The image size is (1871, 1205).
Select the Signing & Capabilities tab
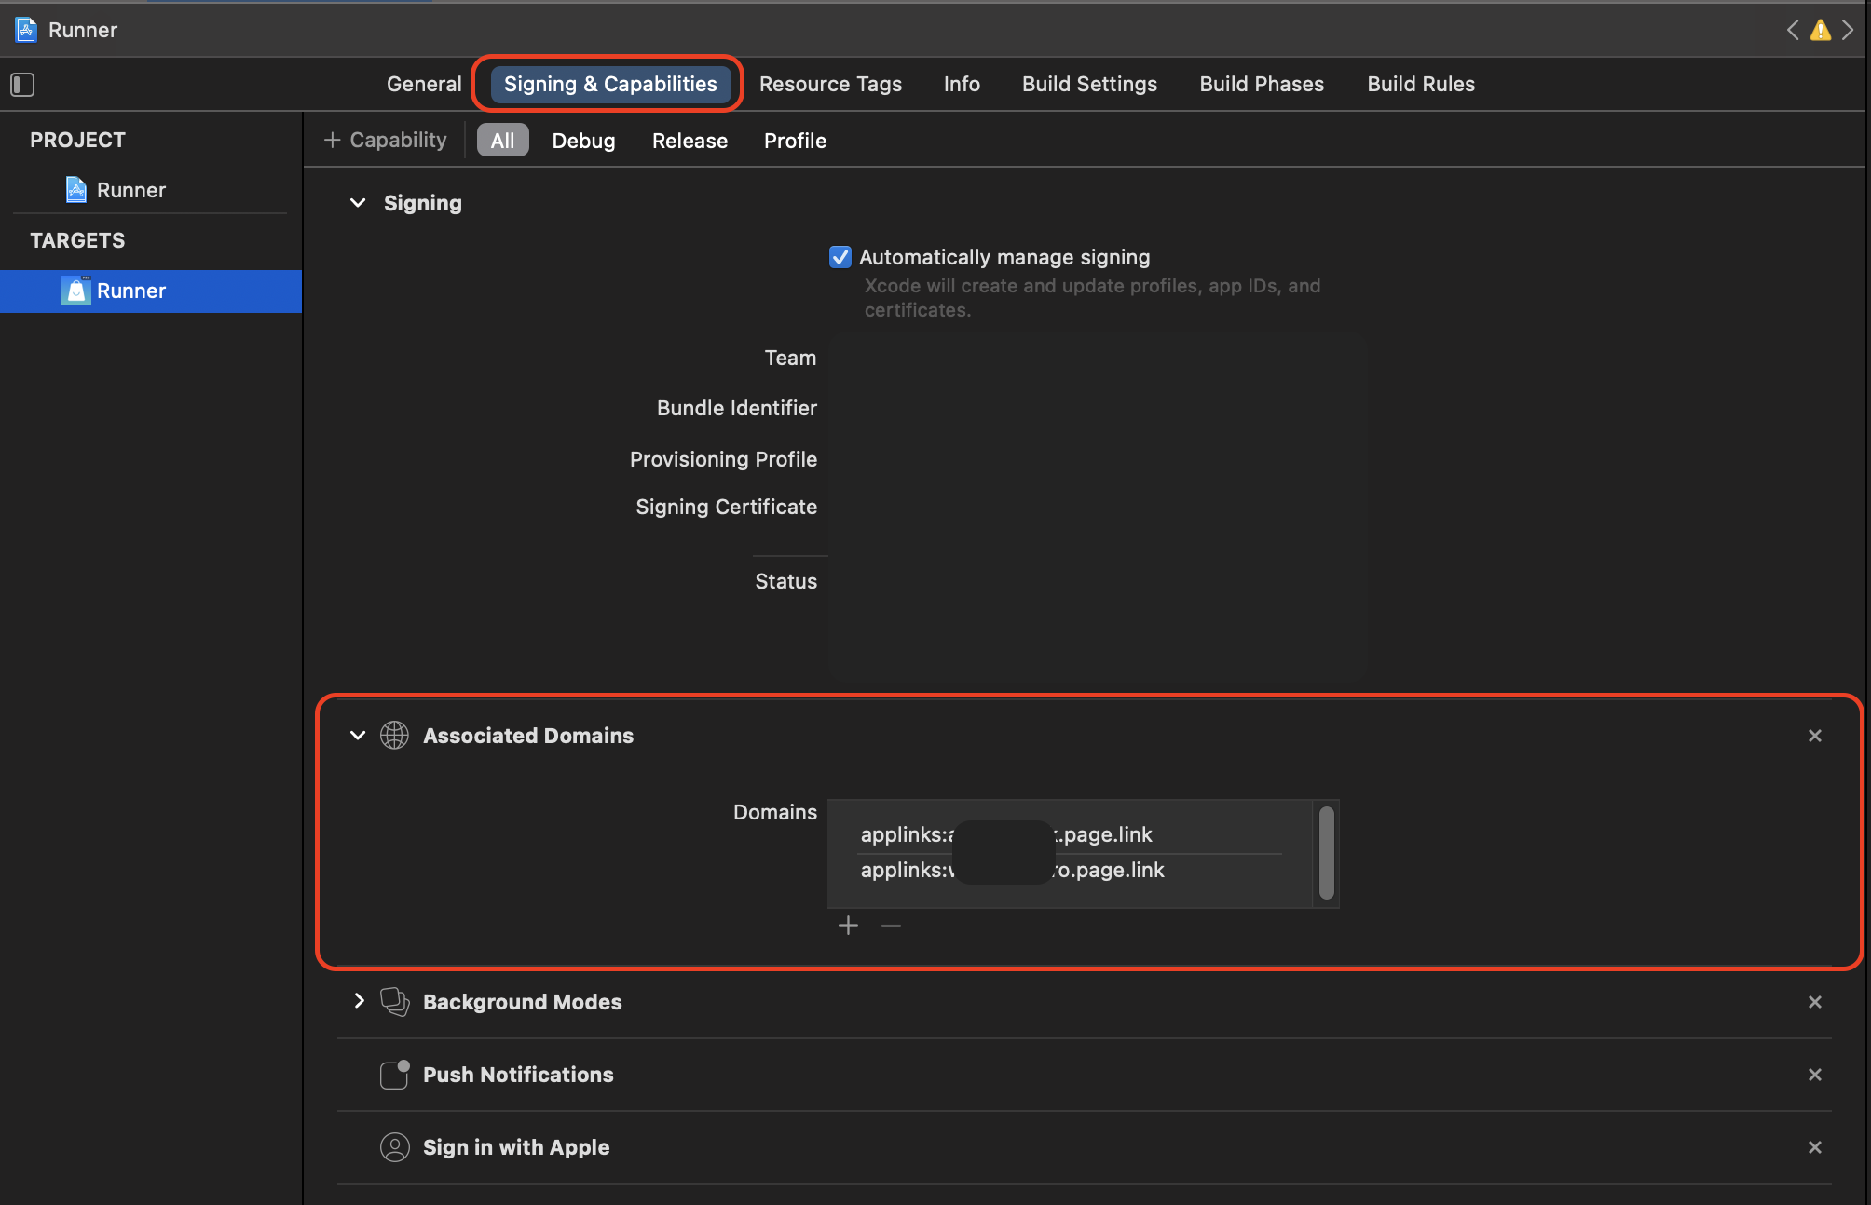[610, 84]
